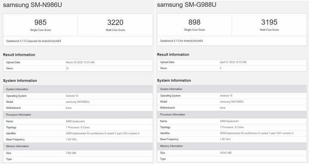Viewport: 309px width, 164px height.
Task: Click gray System Information table header for SM-N986U
Action: (x=78, y=89)
